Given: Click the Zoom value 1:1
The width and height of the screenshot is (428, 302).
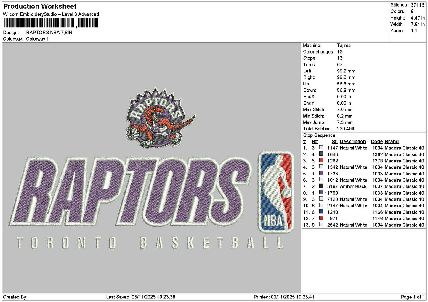Looking at the screenshot, I should [414, 31].
